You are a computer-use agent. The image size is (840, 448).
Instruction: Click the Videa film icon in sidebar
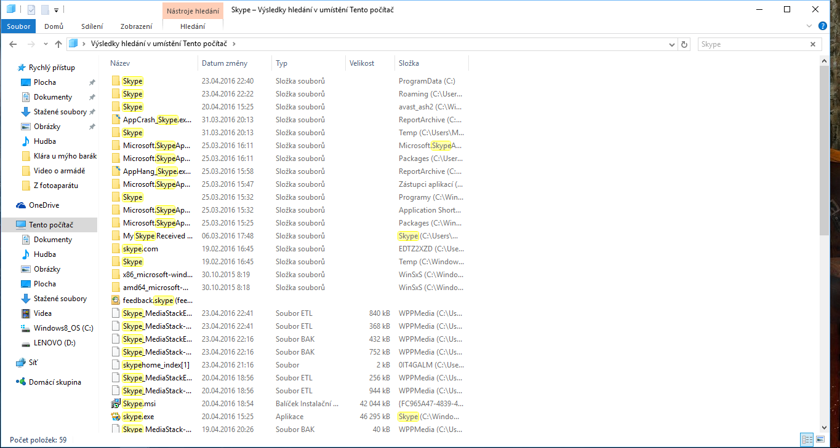26,313
